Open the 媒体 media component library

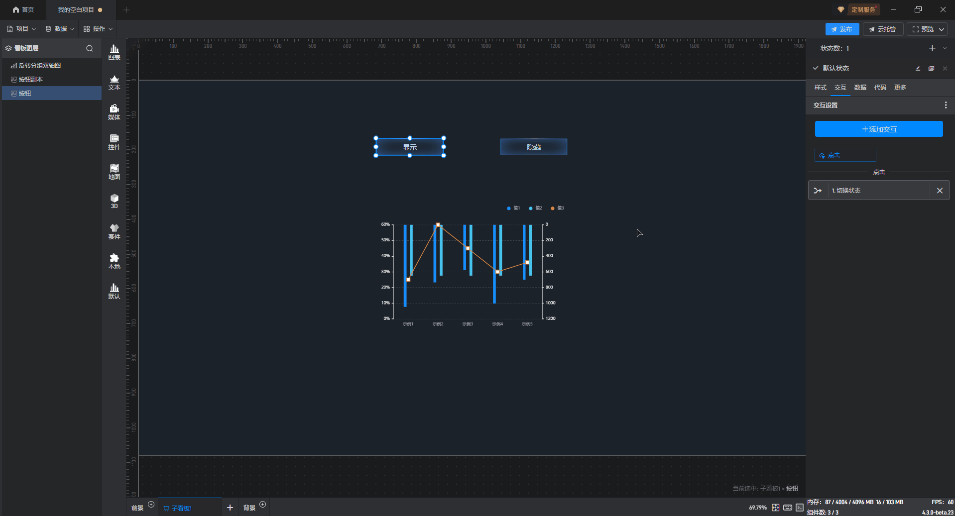coord(114,112)
